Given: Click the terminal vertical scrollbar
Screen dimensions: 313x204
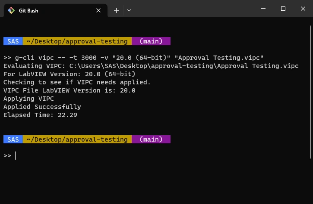Looking at the screenshot, I should [x=310, y=92].
